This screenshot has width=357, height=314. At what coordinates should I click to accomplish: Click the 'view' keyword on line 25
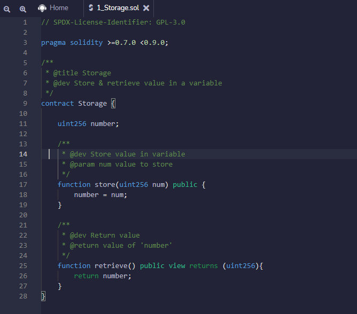[x=177, y=266]
